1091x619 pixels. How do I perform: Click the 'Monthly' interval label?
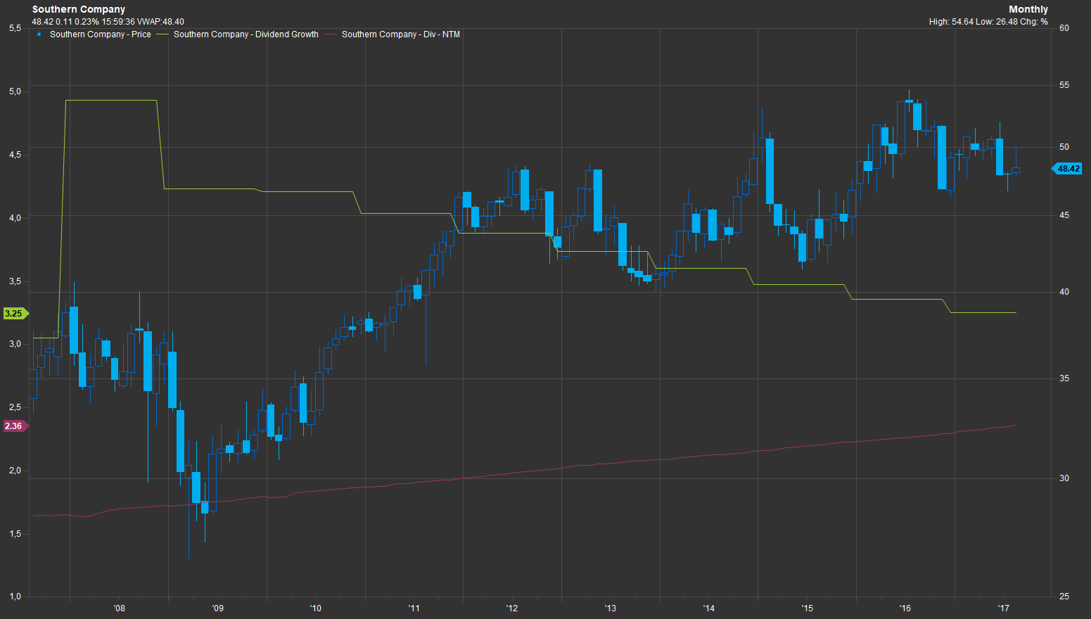point(1028,9)
